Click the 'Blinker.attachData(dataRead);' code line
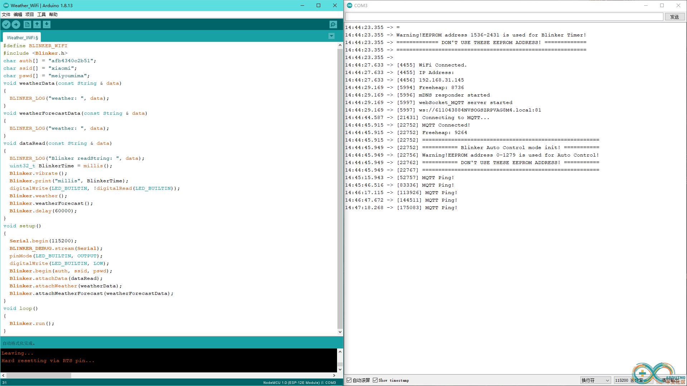This screenshot has width=687, height=386. 56,278
